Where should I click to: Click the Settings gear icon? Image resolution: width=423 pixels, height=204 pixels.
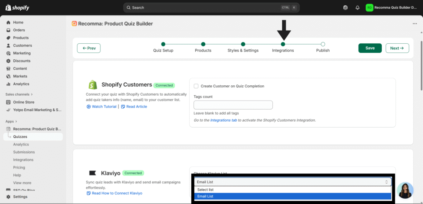click(8, 197)
